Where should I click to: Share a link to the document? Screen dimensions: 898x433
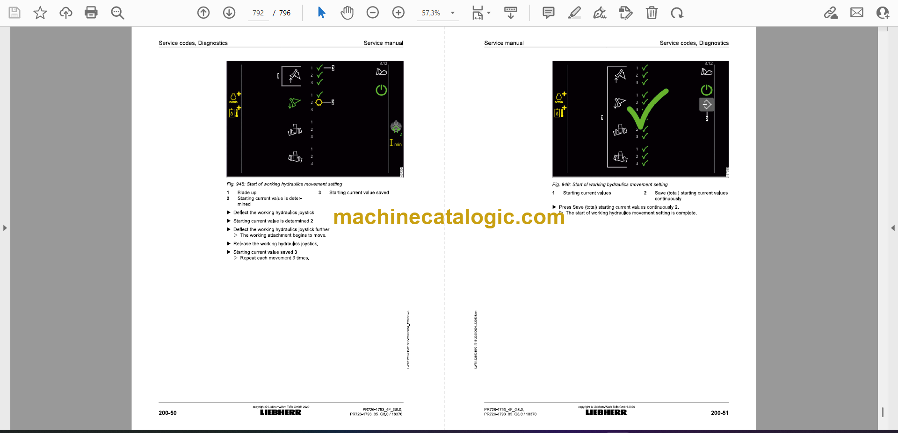coord(831,13)
